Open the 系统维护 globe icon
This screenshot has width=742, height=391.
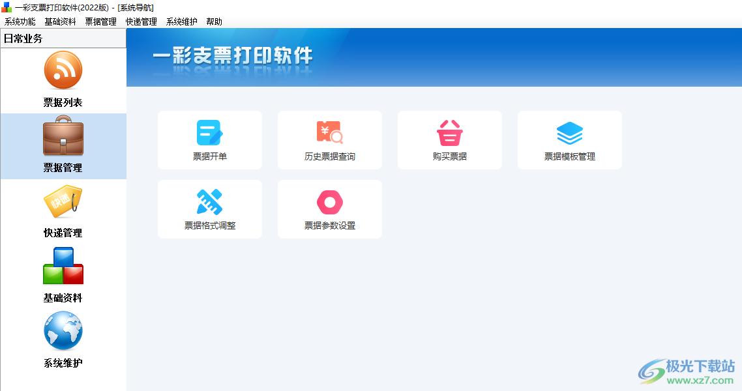point(63,331)
